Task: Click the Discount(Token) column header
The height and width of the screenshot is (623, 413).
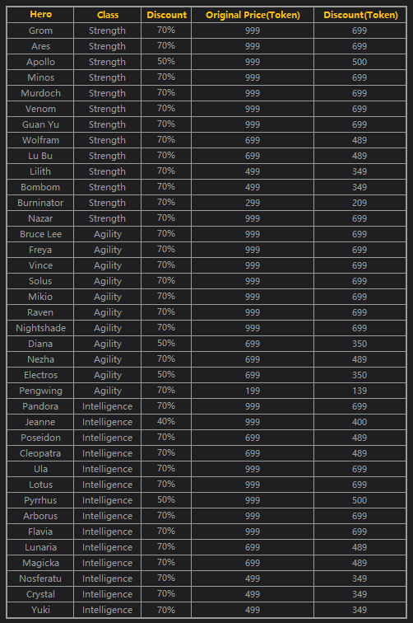Action: 360,15
